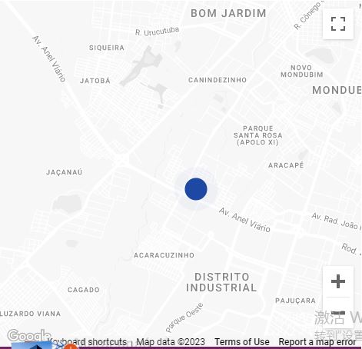Open the Google logo link
This screenshot has height=349, width=362.
28,335
